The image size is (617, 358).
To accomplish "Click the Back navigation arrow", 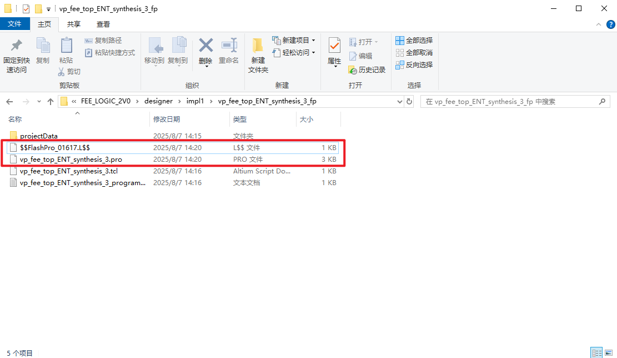I will pyautogui.click(x=10, y=102).
